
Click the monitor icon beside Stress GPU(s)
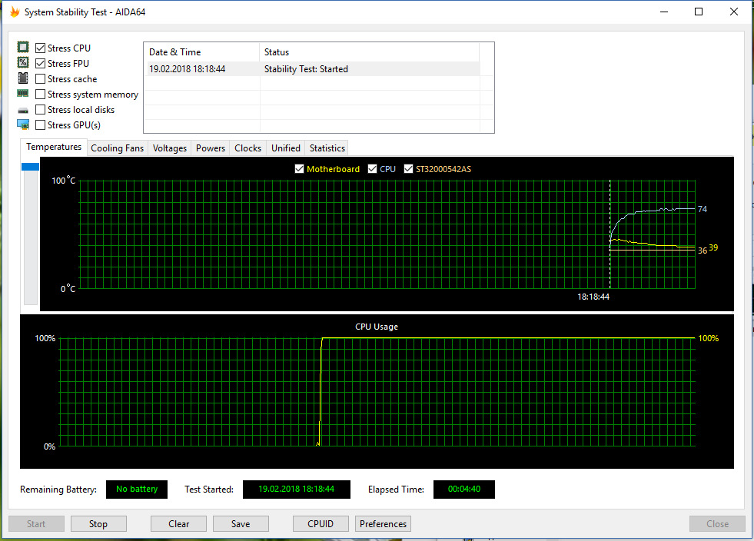click(x=23, y=124)
